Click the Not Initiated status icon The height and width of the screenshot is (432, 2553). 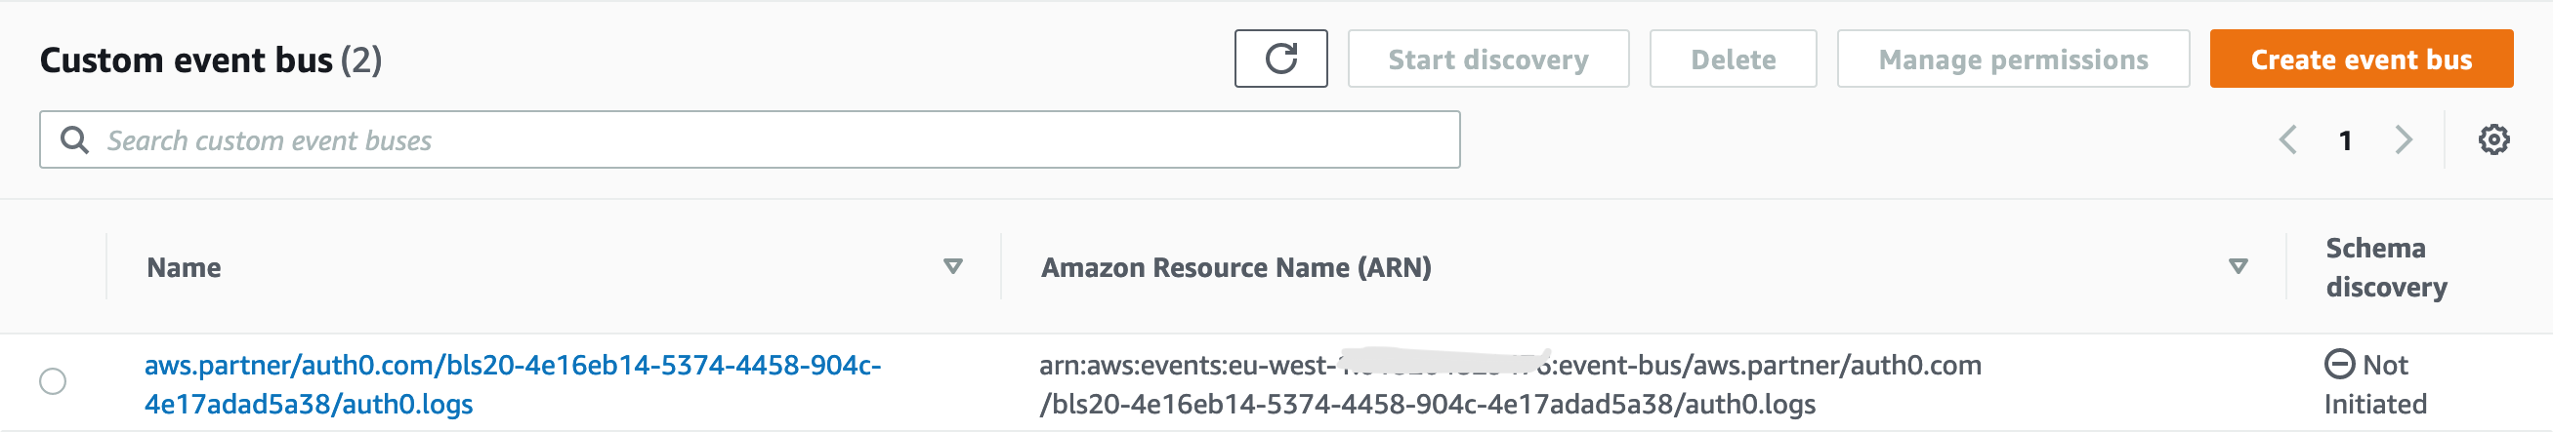click(2339, 365)
